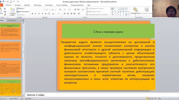Image resolution: width=179 pixels, height=100 pixels.
Task: Click Преобразовать в SmartArt button
Action: [x=97, y=14]
